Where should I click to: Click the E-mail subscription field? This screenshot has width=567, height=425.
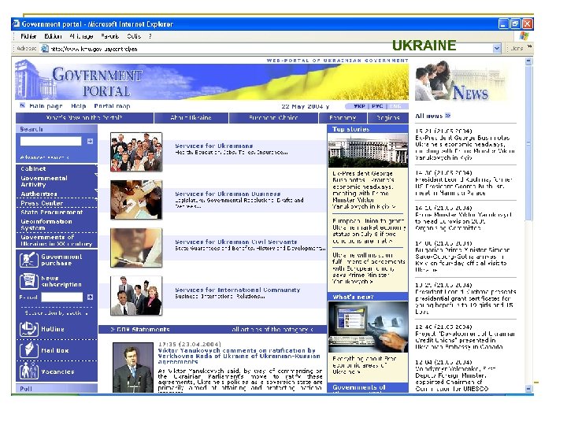pyautogui.click(x=62, y=297)
